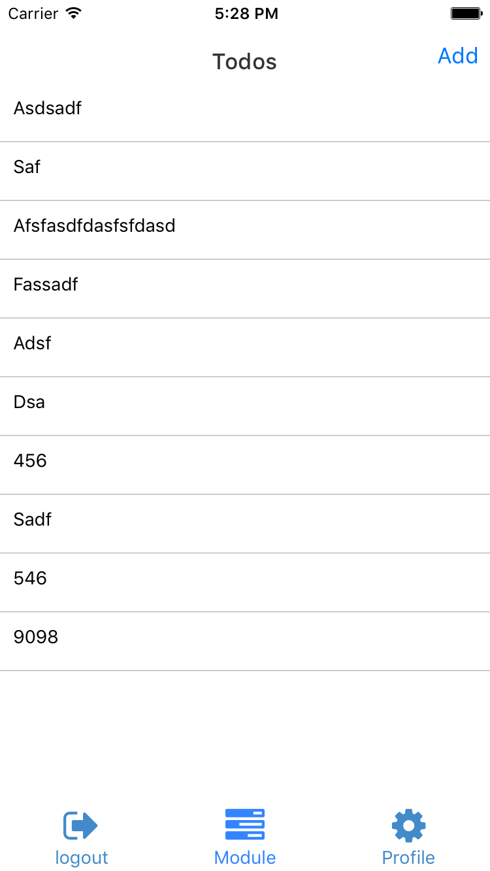The width and height of the screenshot is (490, 871).
Task: Add a new todo item
Action: tap(458, 56)
